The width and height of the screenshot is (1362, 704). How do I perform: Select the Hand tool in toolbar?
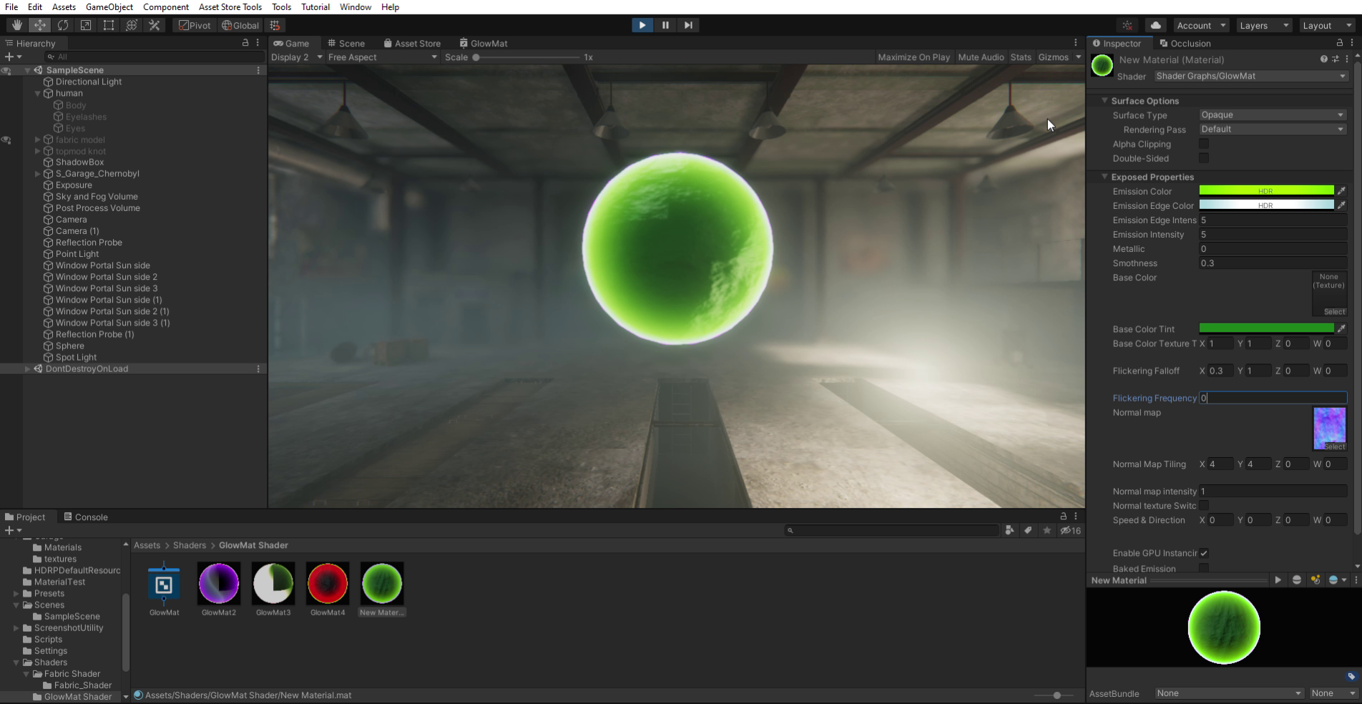[x=16, y=25]
